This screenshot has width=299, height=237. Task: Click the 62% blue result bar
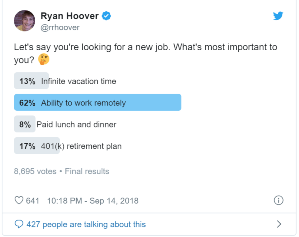(x=98, y=102)
